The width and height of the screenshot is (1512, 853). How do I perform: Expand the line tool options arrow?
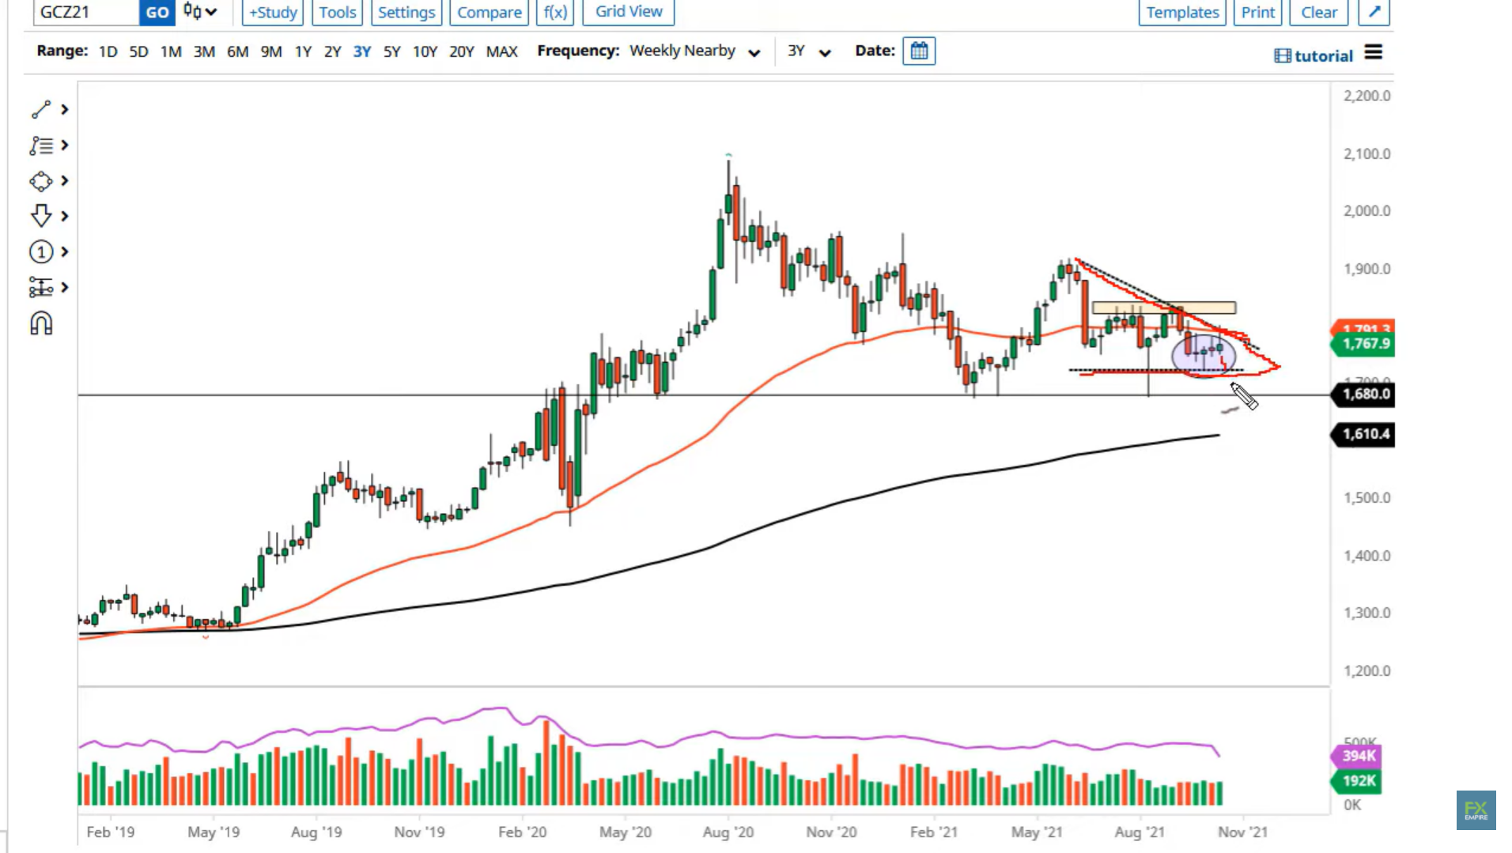(65, 109)
